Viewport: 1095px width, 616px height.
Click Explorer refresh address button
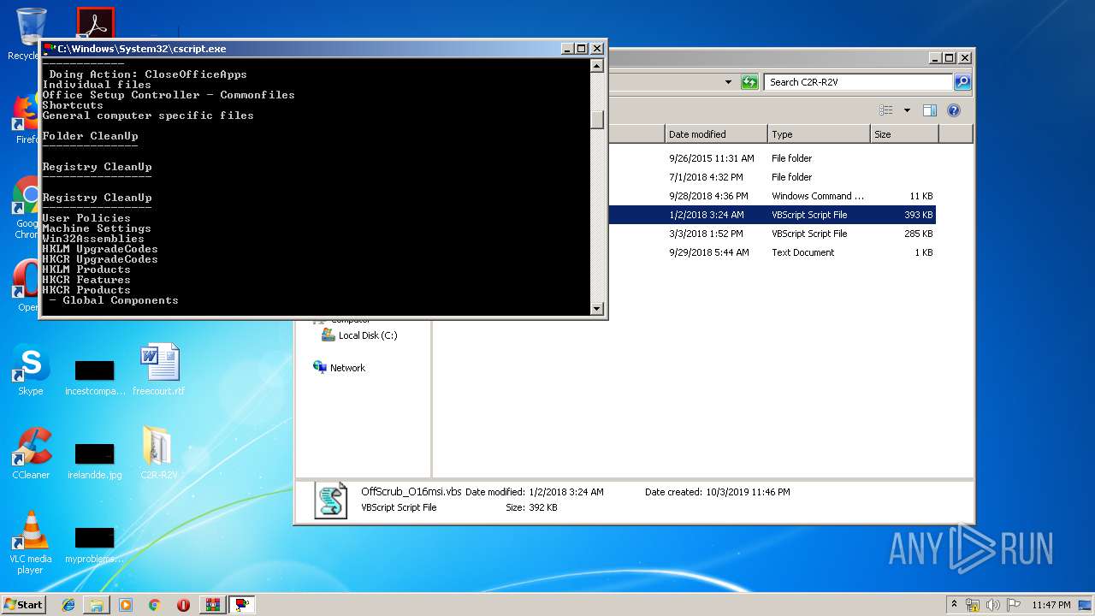point(749,82)
